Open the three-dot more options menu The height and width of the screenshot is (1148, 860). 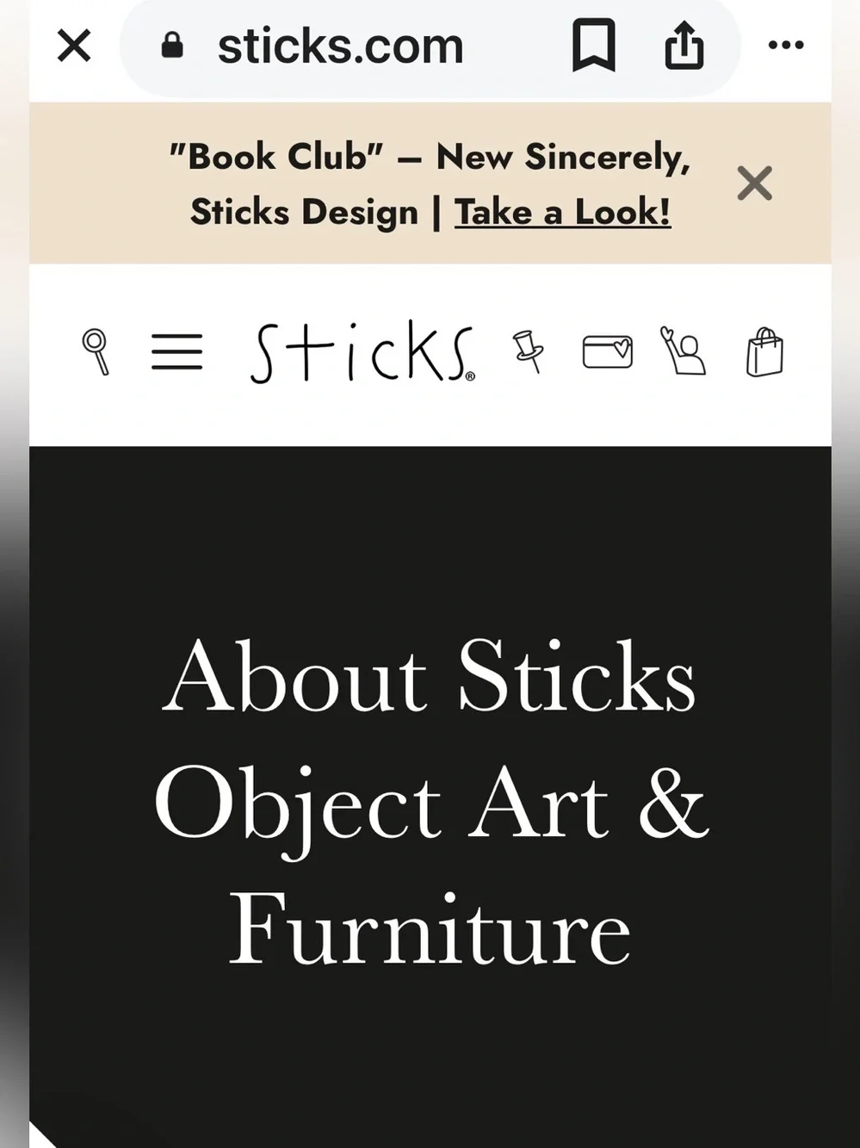click(x=785, y=45)
